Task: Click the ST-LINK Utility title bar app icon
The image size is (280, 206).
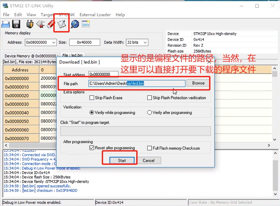Action: pos(5,6)
